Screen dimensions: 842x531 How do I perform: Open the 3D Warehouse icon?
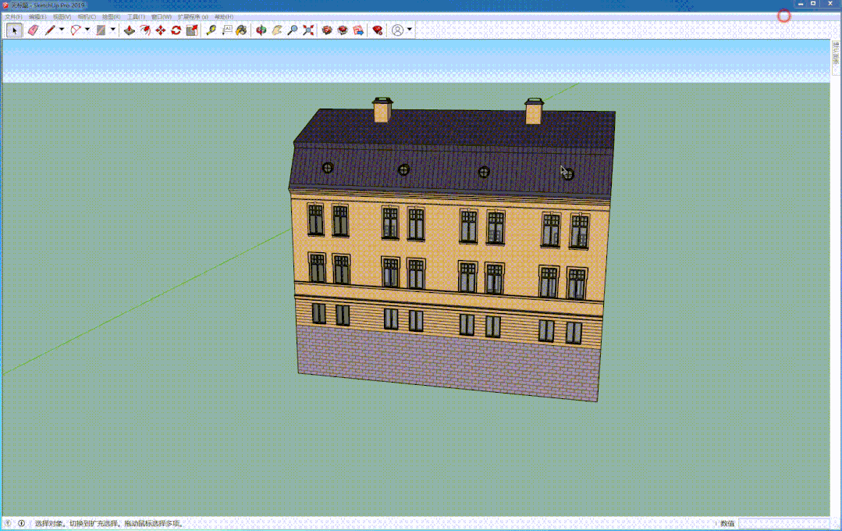coord(327,30)
